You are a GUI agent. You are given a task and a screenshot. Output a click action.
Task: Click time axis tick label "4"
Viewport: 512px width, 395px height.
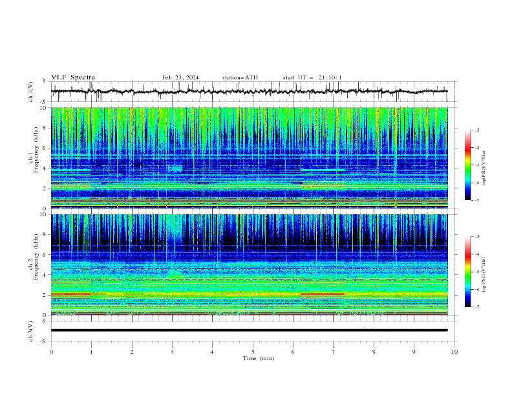click(212, 352)
